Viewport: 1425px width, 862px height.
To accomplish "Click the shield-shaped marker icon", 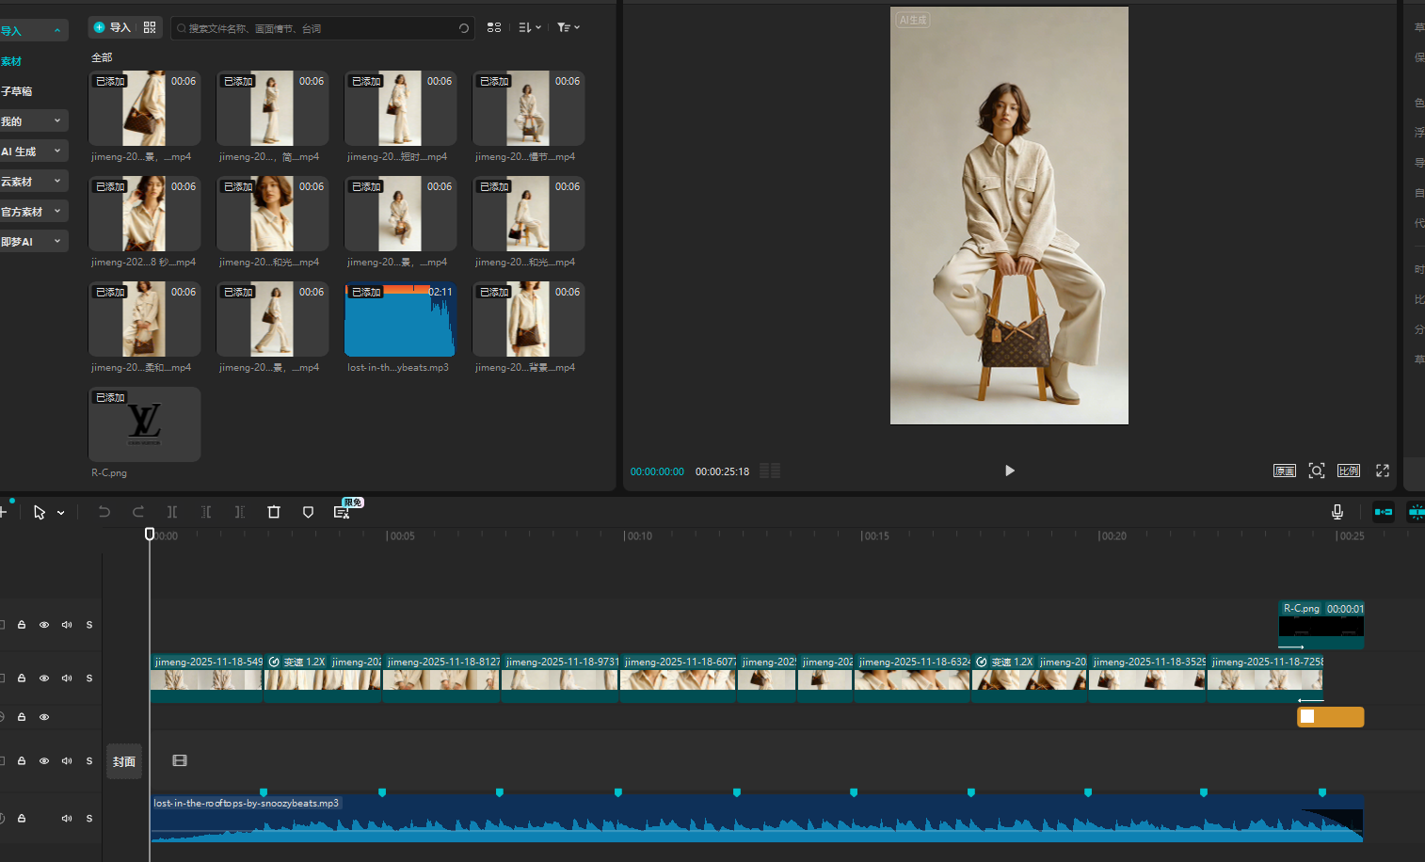I will pyautogui.click(x=308, y=512).
